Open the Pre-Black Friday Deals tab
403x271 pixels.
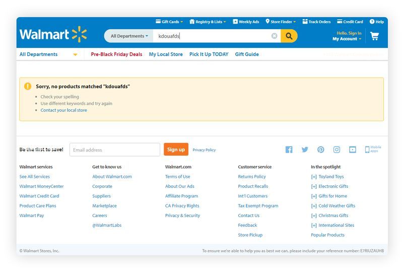116,54
